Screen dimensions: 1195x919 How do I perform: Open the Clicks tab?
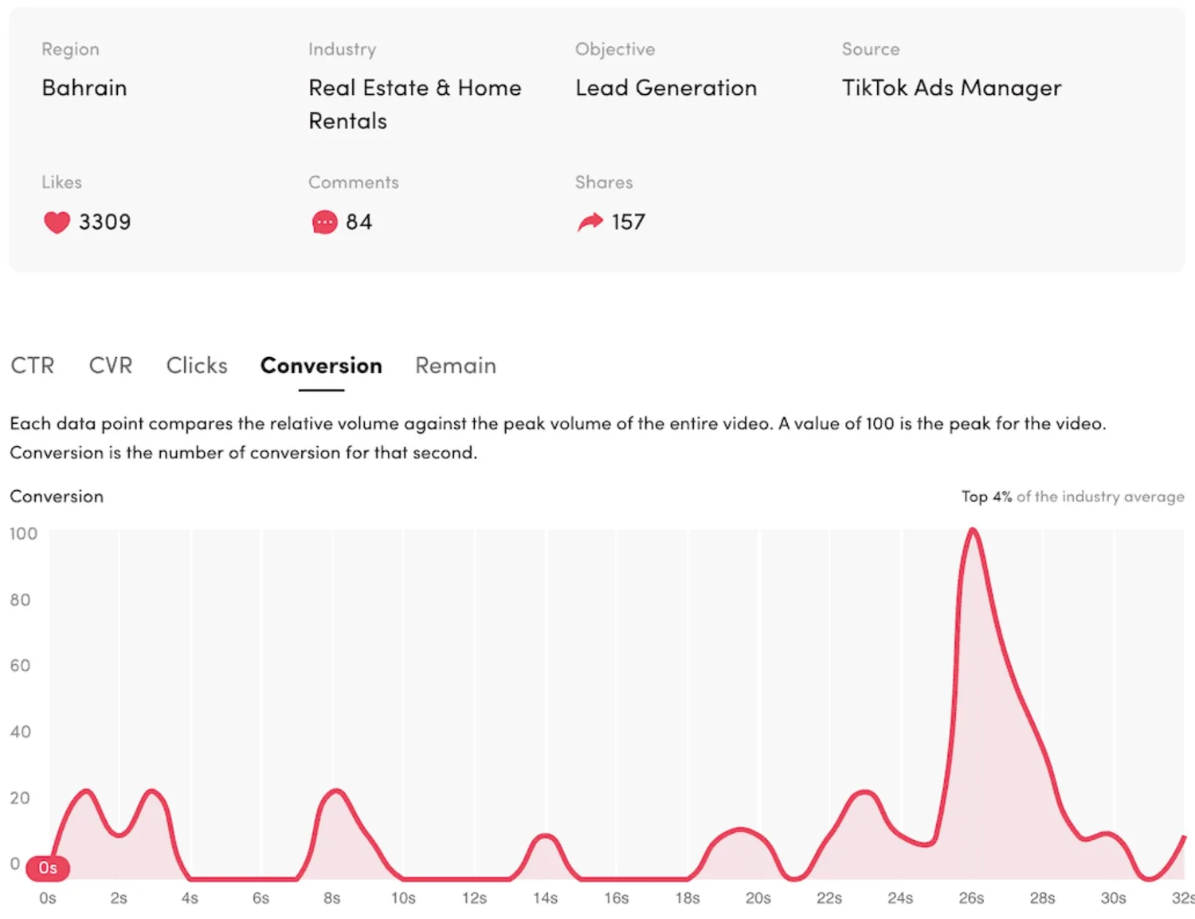[x=197, y=365]
